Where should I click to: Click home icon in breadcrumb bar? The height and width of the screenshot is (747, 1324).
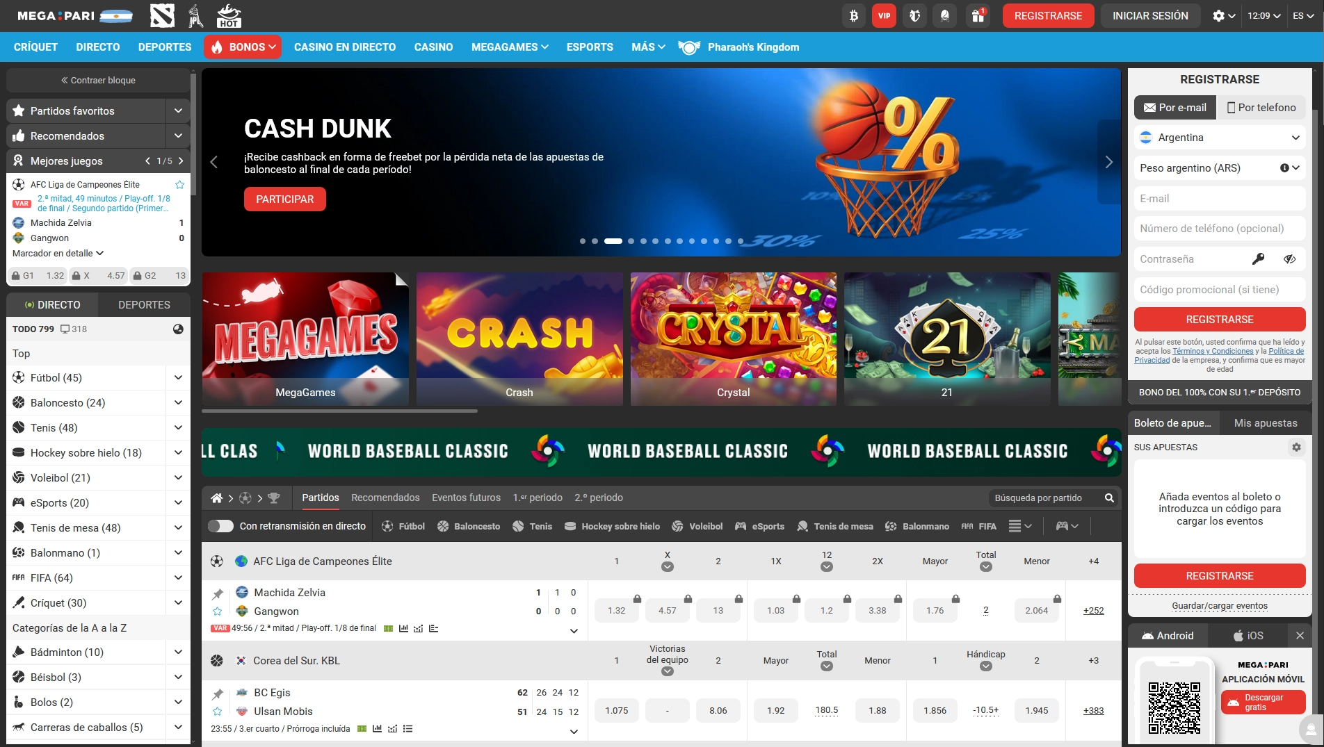[x=217, y=498]
